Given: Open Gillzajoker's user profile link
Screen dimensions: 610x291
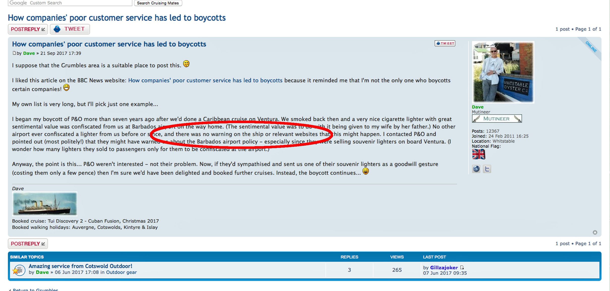Looking at the screenshot, I should click(444, 268).
